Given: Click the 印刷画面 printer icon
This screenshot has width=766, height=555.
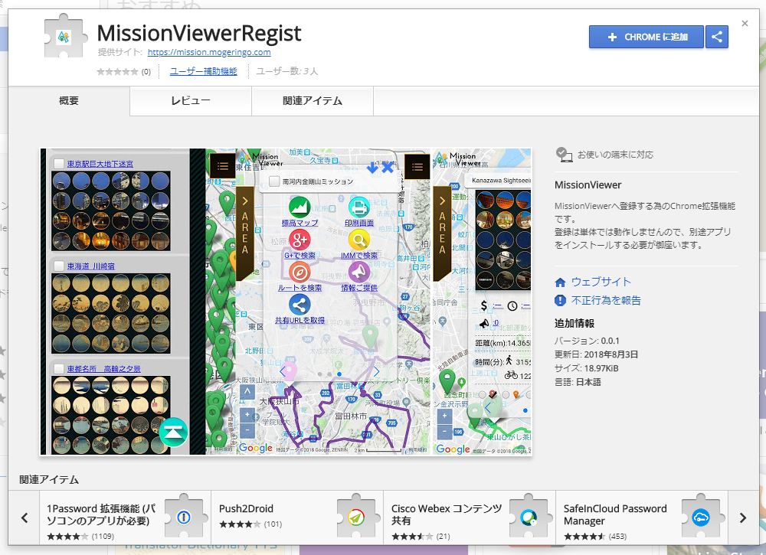Looking at the screenshot, I should [359, 207].
